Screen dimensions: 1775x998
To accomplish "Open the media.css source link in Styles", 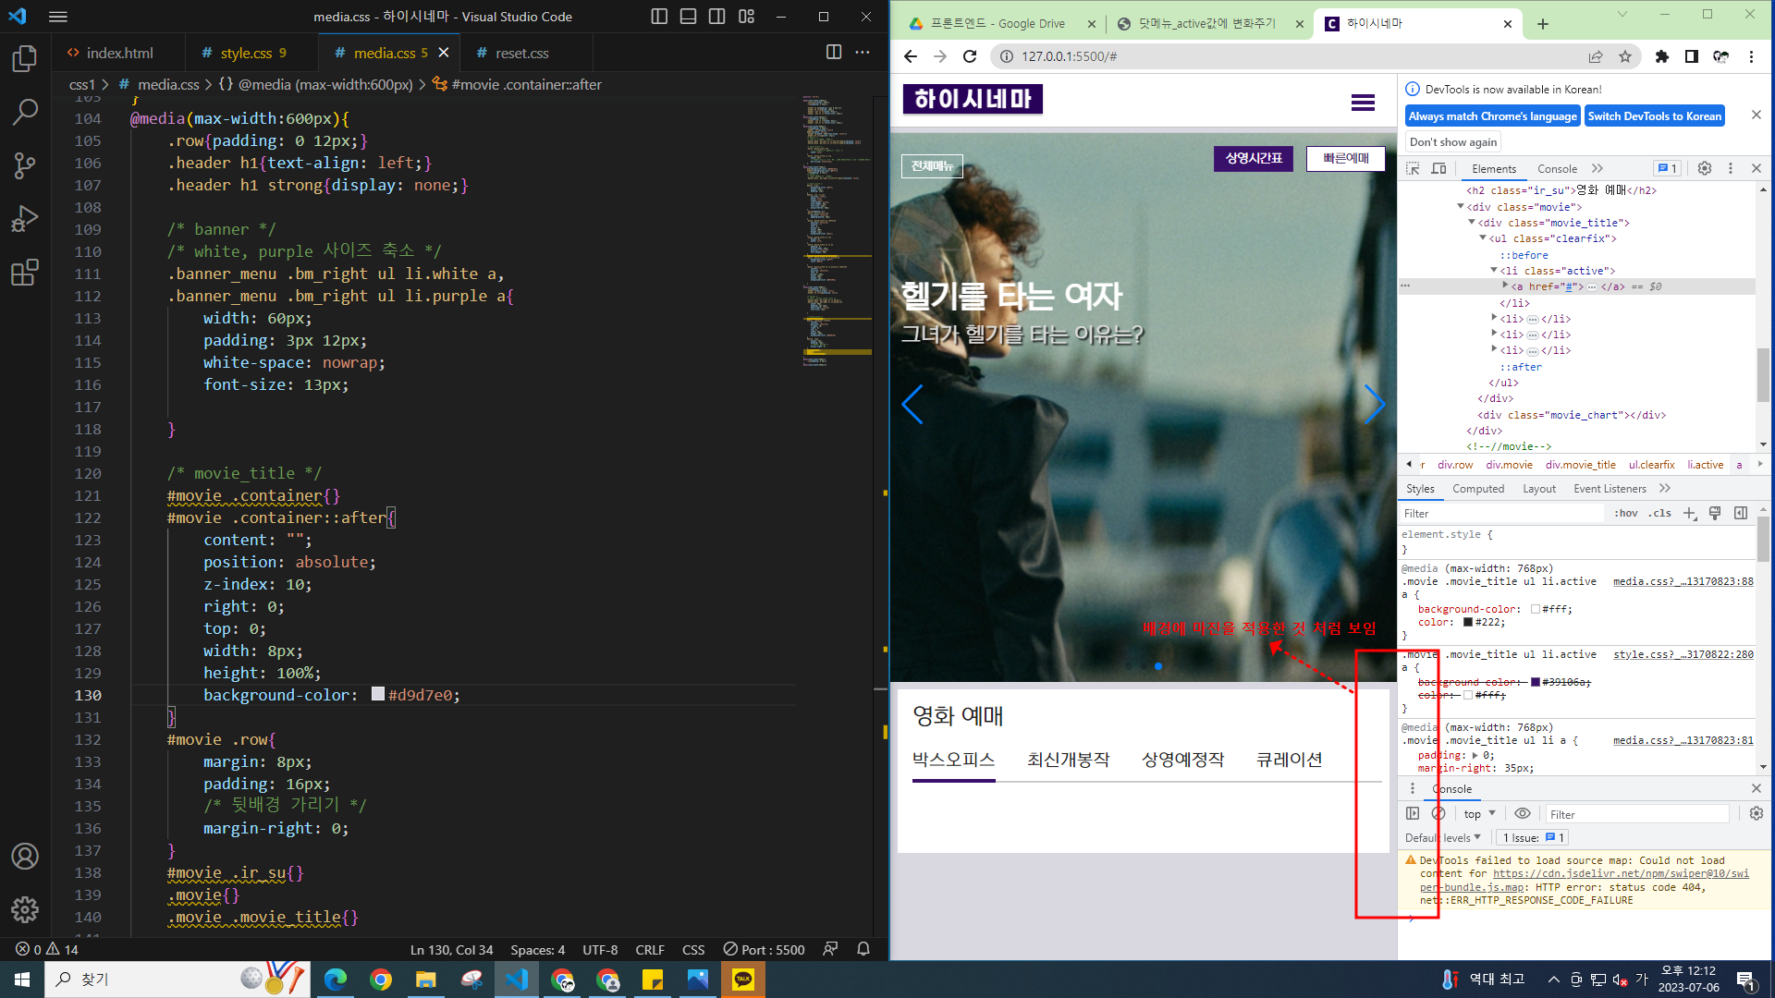I will pyautogui.click(x=1682, y=582).
